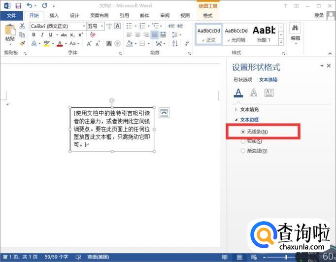This screenshot has width=336, height=262.
Task: Open Text Effects icon tab
Action: [x=254, y=93]
